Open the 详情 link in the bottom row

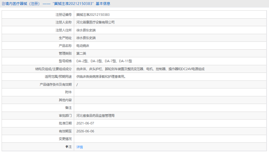80,147
